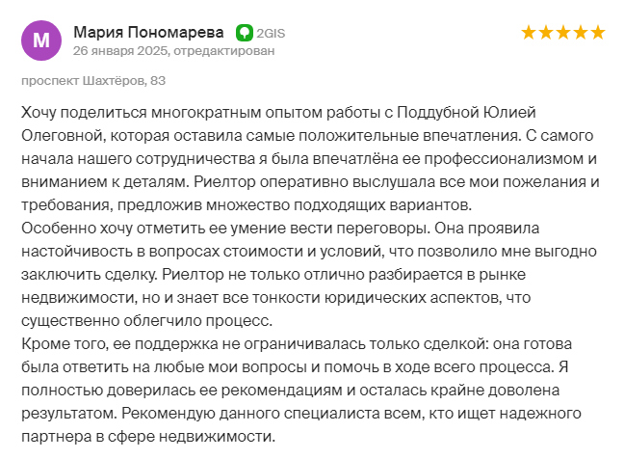Viewport: 624px width, 459px height.
Task: Click the green 2GIS logo icon
Action: click(x=245, y=33)
